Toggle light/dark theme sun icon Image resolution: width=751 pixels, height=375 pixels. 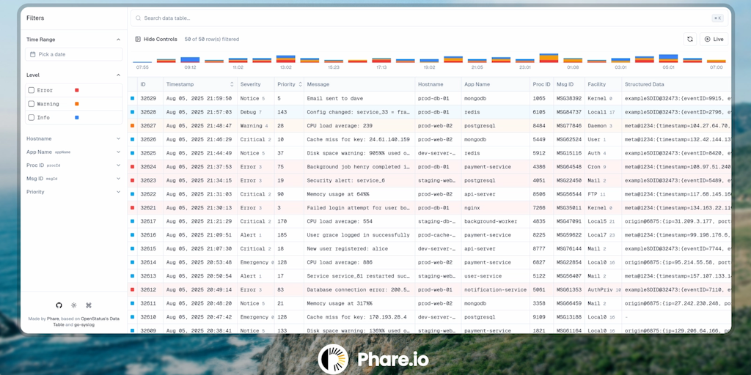[x=74, y=305]
